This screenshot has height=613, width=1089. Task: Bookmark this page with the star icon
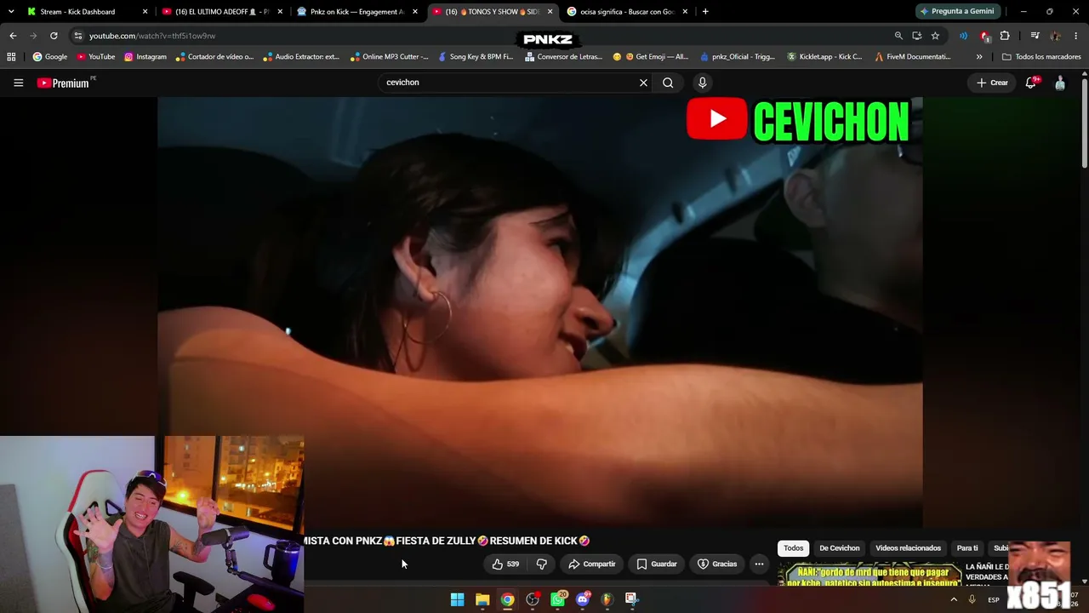935,36
